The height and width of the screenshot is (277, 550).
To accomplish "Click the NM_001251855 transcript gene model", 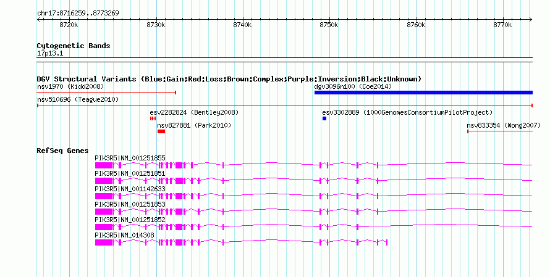I will (313, 165).
